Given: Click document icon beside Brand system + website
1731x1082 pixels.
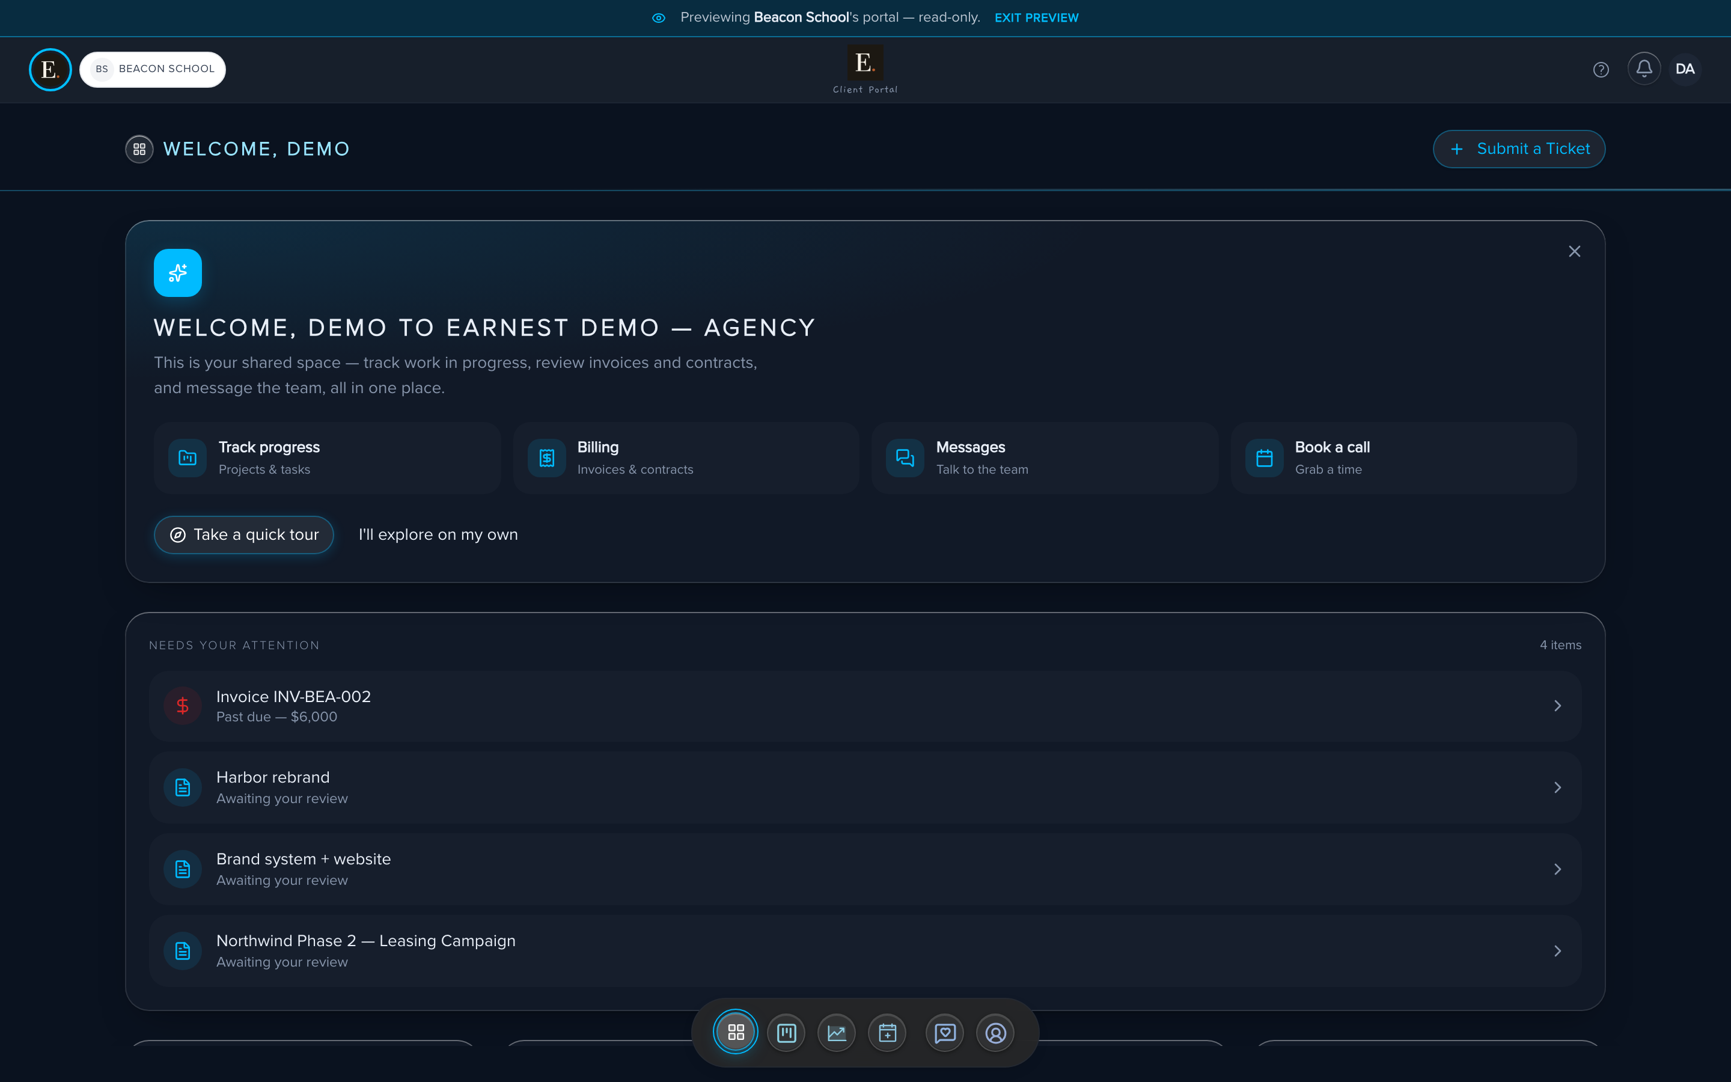Looking at the screenshot, I should point(182,869).
